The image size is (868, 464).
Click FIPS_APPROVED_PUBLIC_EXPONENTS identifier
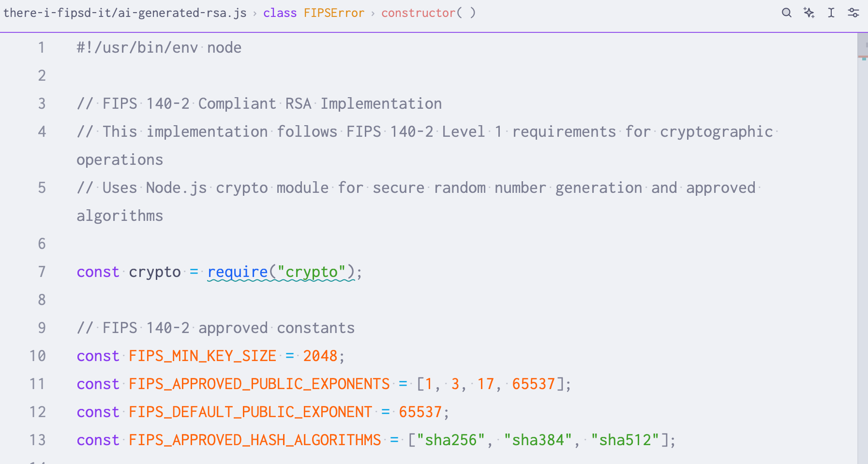pyautogui.click(x=259, y=384)
